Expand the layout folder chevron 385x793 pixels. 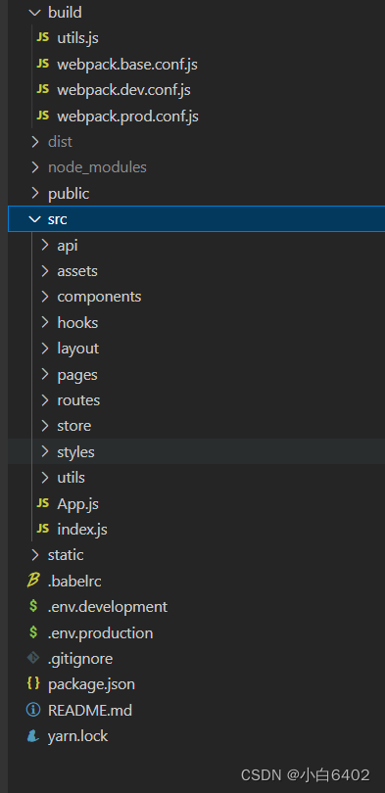[45, 349]
